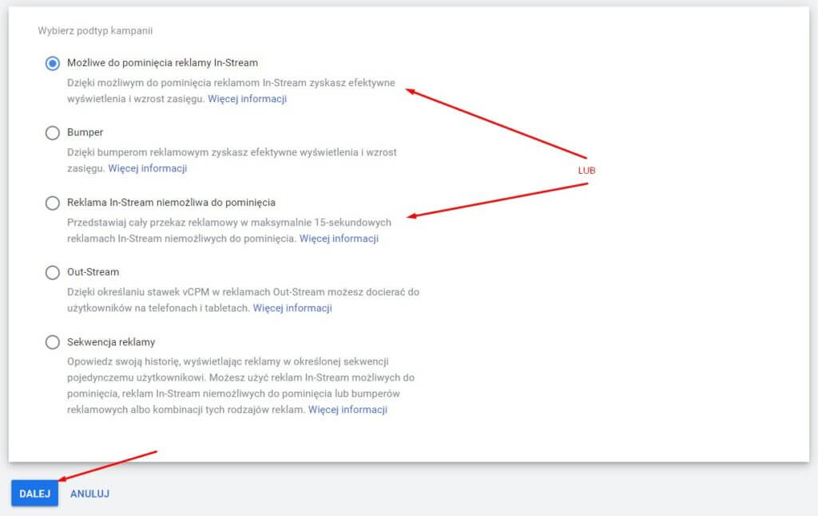Select 'Reklama In-Stream niemożliwa do pominięcia' radio button
The image size is (818, 516).
pos(53,203)
